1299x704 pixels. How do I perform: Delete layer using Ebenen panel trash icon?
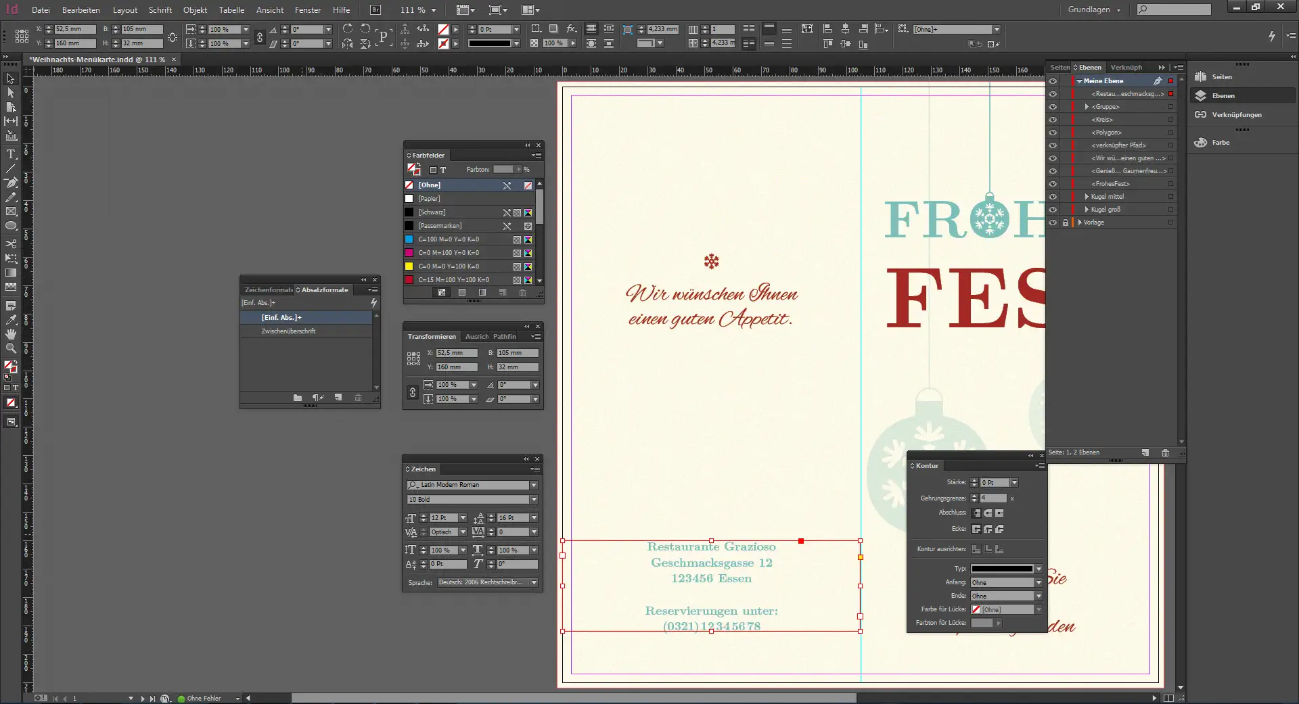point(1165,452)
